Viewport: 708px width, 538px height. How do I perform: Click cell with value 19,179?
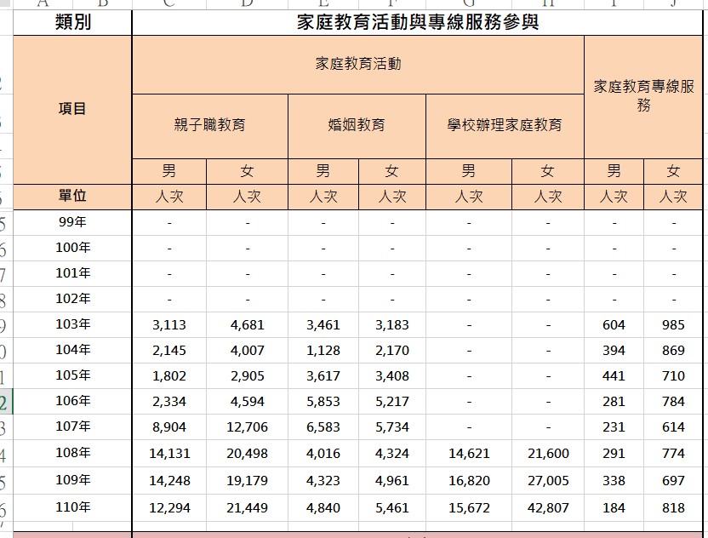(247, 480)
